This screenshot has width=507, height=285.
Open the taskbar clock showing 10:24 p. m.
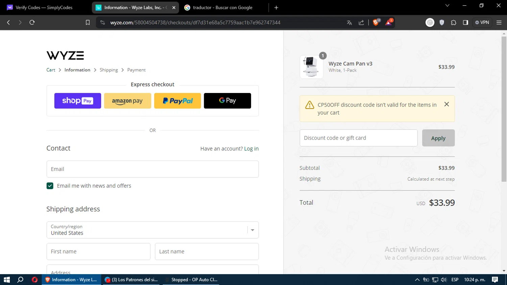pos(475,280)
